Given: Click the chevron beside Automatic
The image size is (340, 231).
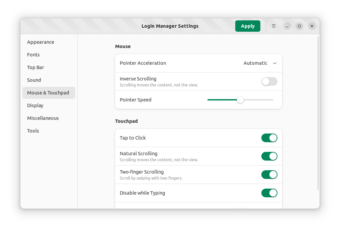Looking at the screenshot, I should click(275, 63).
